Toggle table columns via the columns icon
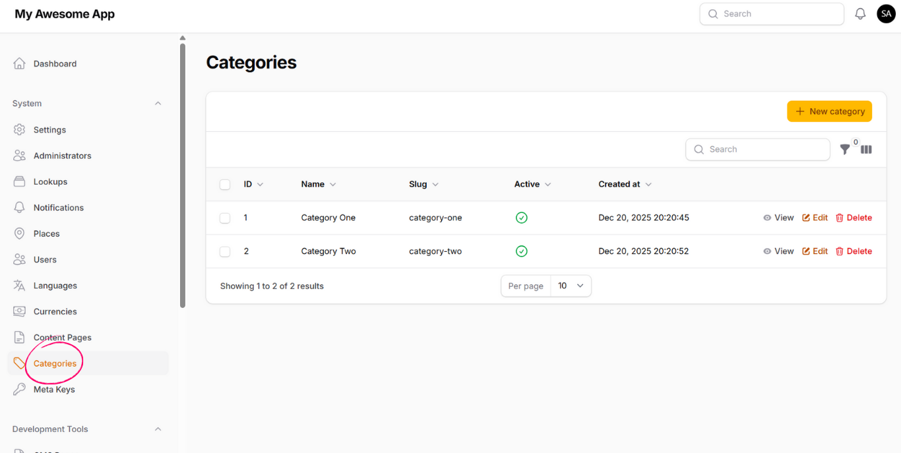The height and width of the screenshot is (453, 901). point(866,150)
